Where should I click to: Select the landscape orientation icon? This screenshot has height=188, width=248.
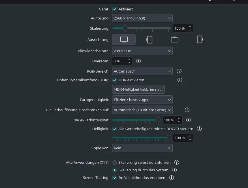coord(124,40)
